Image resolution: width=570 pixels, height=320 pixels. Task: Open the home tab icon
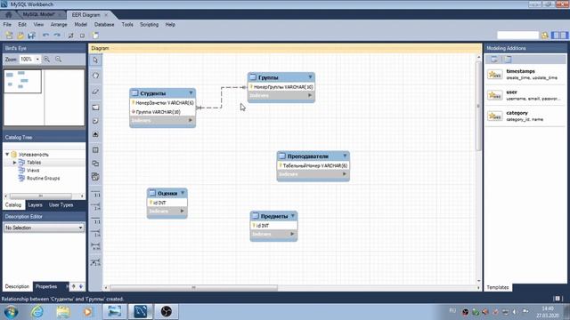coord(8,15)
